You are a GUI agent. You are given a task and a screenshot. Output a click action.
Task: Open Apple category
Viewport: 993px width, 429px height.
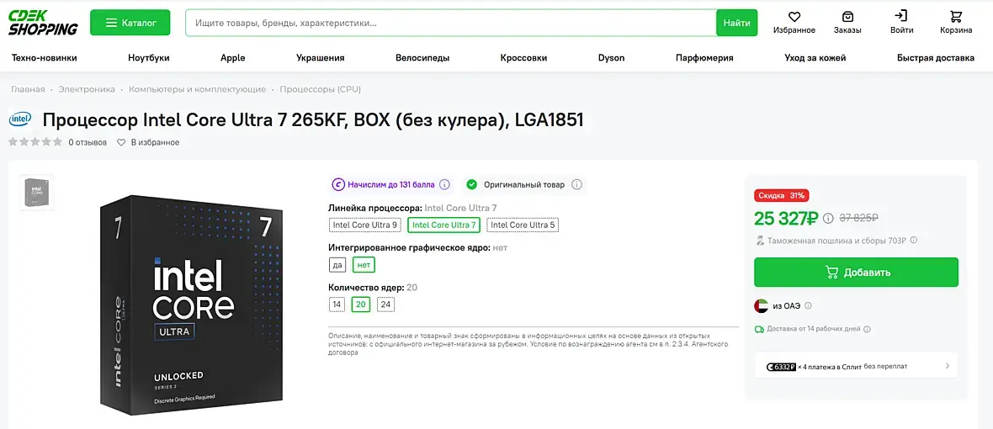pos(232,57)
